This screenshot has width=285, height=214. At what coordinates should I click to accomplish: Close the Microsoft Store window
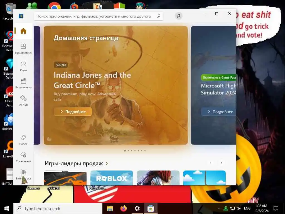tap(230, 14)
